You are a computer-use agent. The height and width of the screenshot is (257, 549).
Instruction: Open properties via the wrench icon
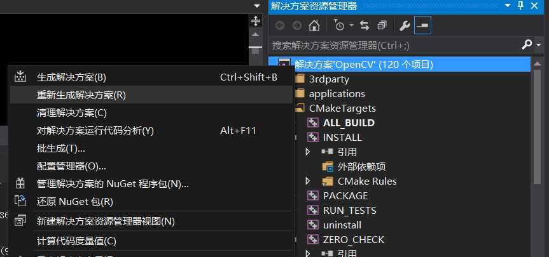tap(405, 25)
